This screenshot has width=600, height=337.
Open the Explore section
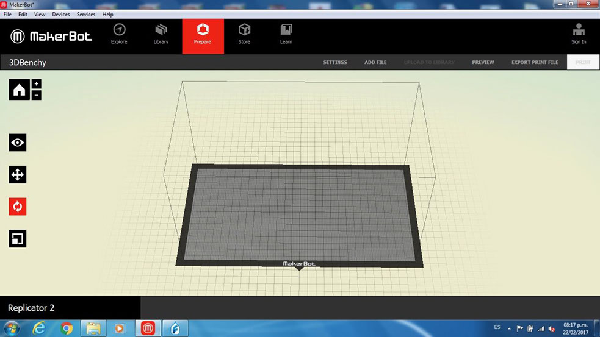[x=119, y=34]
